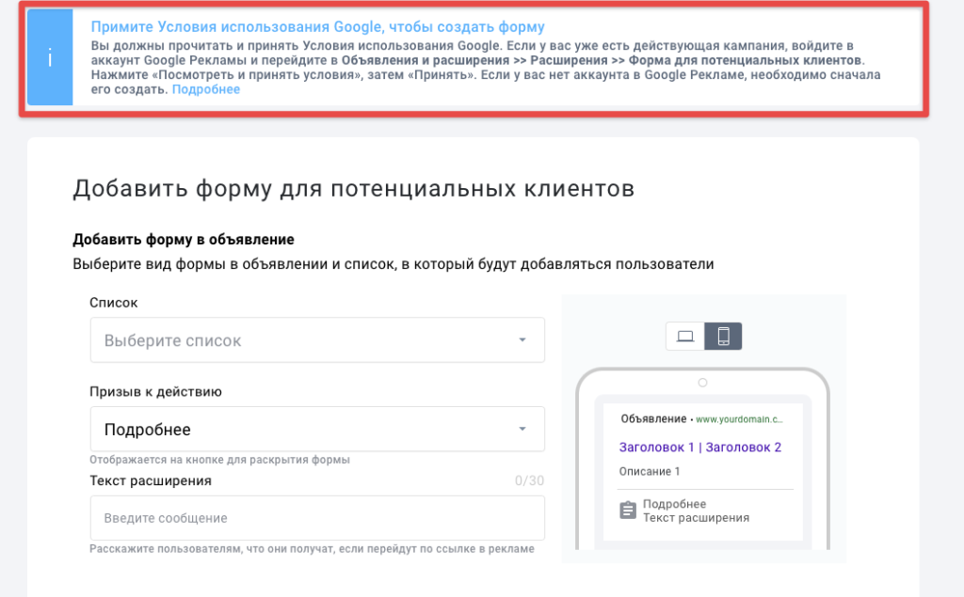Viewport: 964px width, 597px height.
Task: Click 'Описание 1' text in preview
Action: [x=650, y=472]
